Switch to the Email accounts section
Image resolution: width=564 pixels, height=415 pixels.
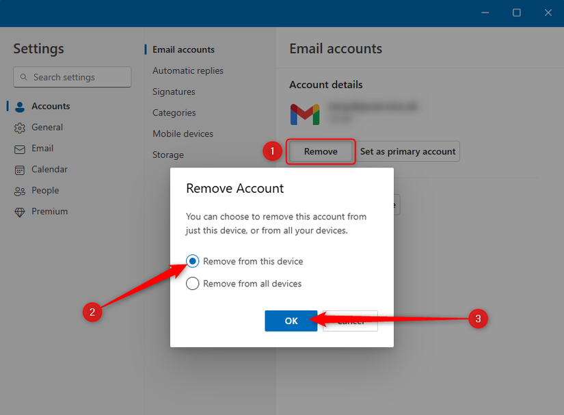(x=183, y=49)
